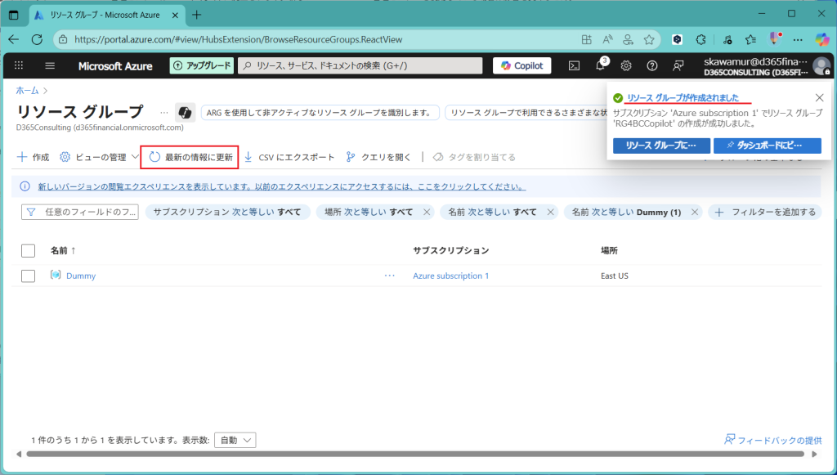Click クエリを開く in the toolbar
The width and height of the screenshot is (837, 475).
point(378,157)
